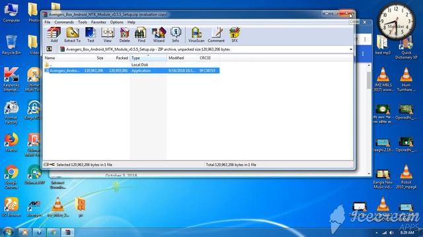The image size is (423, 237).
Task: Open the Tools menu
Action: (x=83, y=22)
